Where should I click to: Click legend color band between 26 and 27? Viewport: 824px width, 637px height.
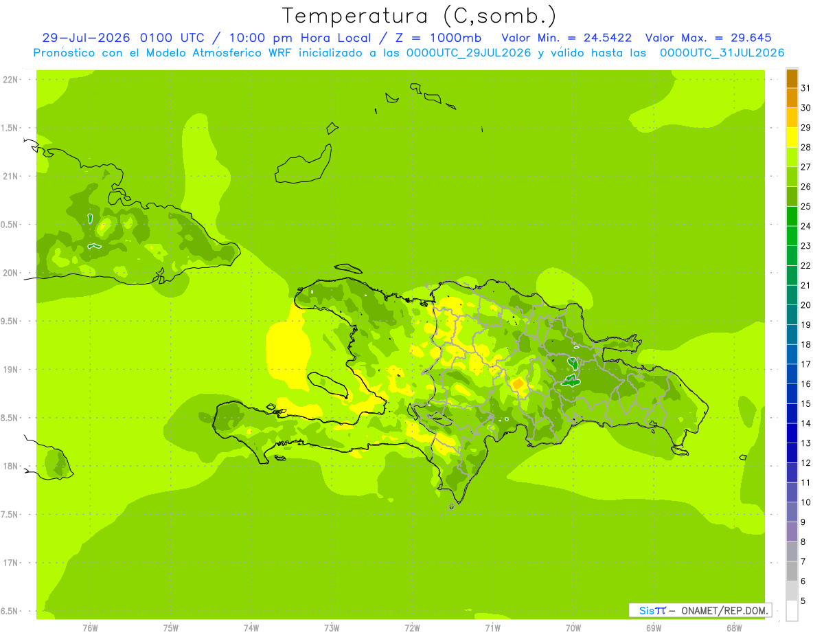(792, 177)
